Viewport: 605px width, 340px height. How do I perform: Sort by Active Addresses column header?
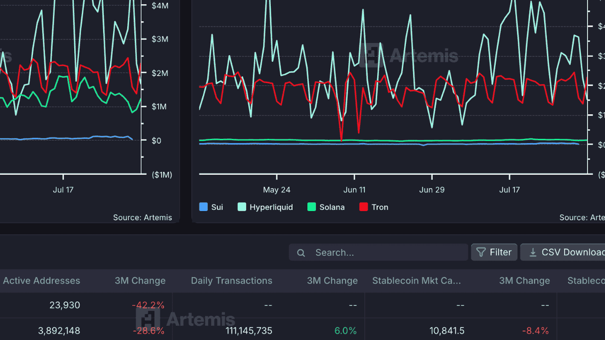click(x=42, y=280)
